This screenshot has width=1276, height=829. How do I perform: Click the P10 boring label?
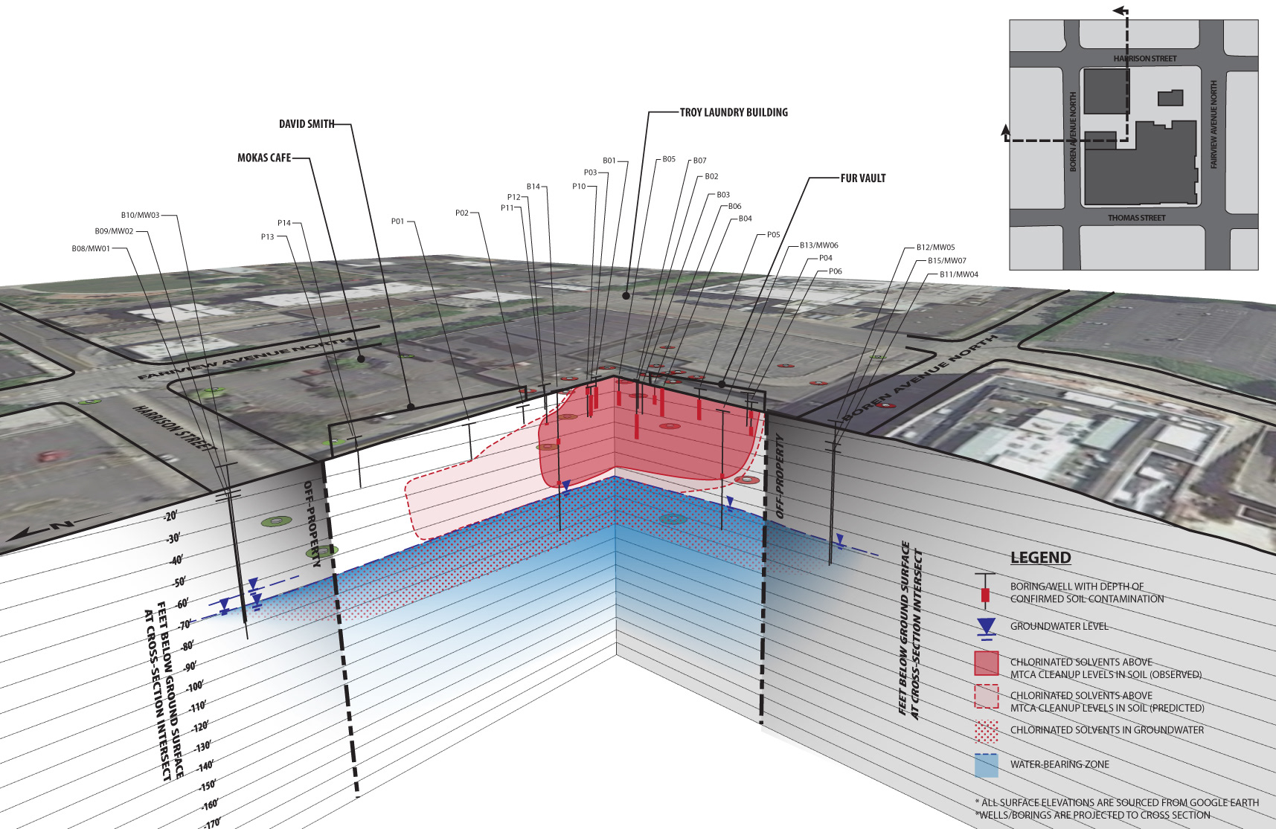(x=579, y=187)
